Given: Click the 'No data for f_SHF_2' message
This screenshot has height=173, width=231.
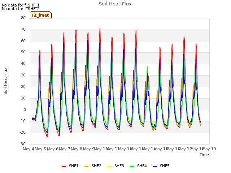Looking at the screenshot, I should click(21, 9).
